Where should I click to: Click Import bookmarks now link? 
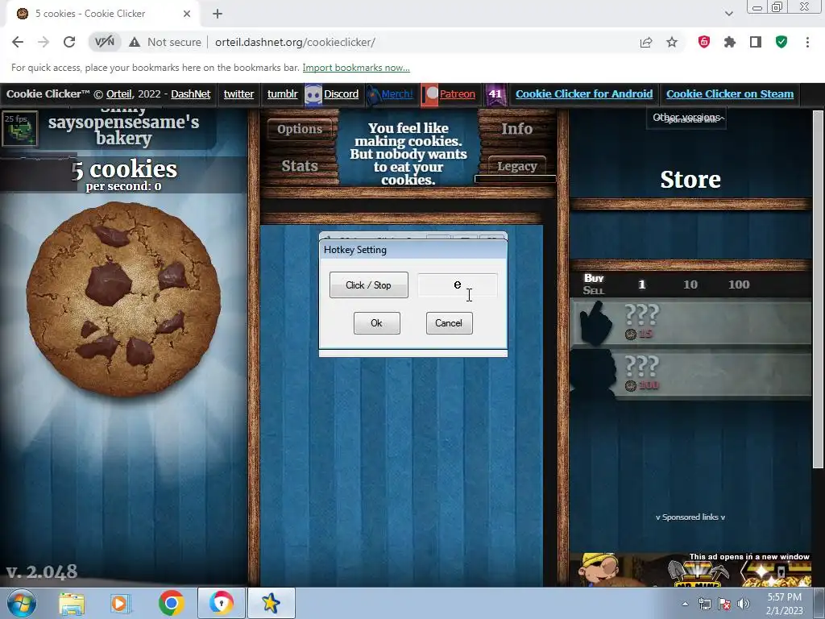356,68
